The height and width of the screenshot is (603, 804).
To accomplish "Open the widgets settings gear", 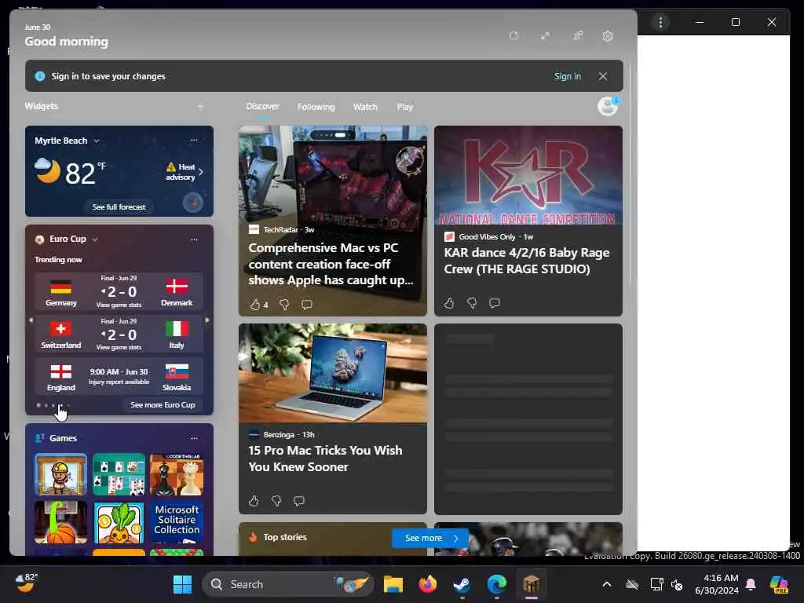I will pos(608,36).
